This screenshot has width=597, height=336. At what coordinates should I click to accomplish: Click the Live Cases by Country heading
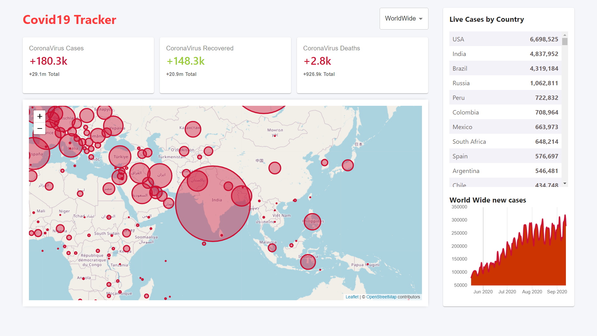[x=487, y=19]
